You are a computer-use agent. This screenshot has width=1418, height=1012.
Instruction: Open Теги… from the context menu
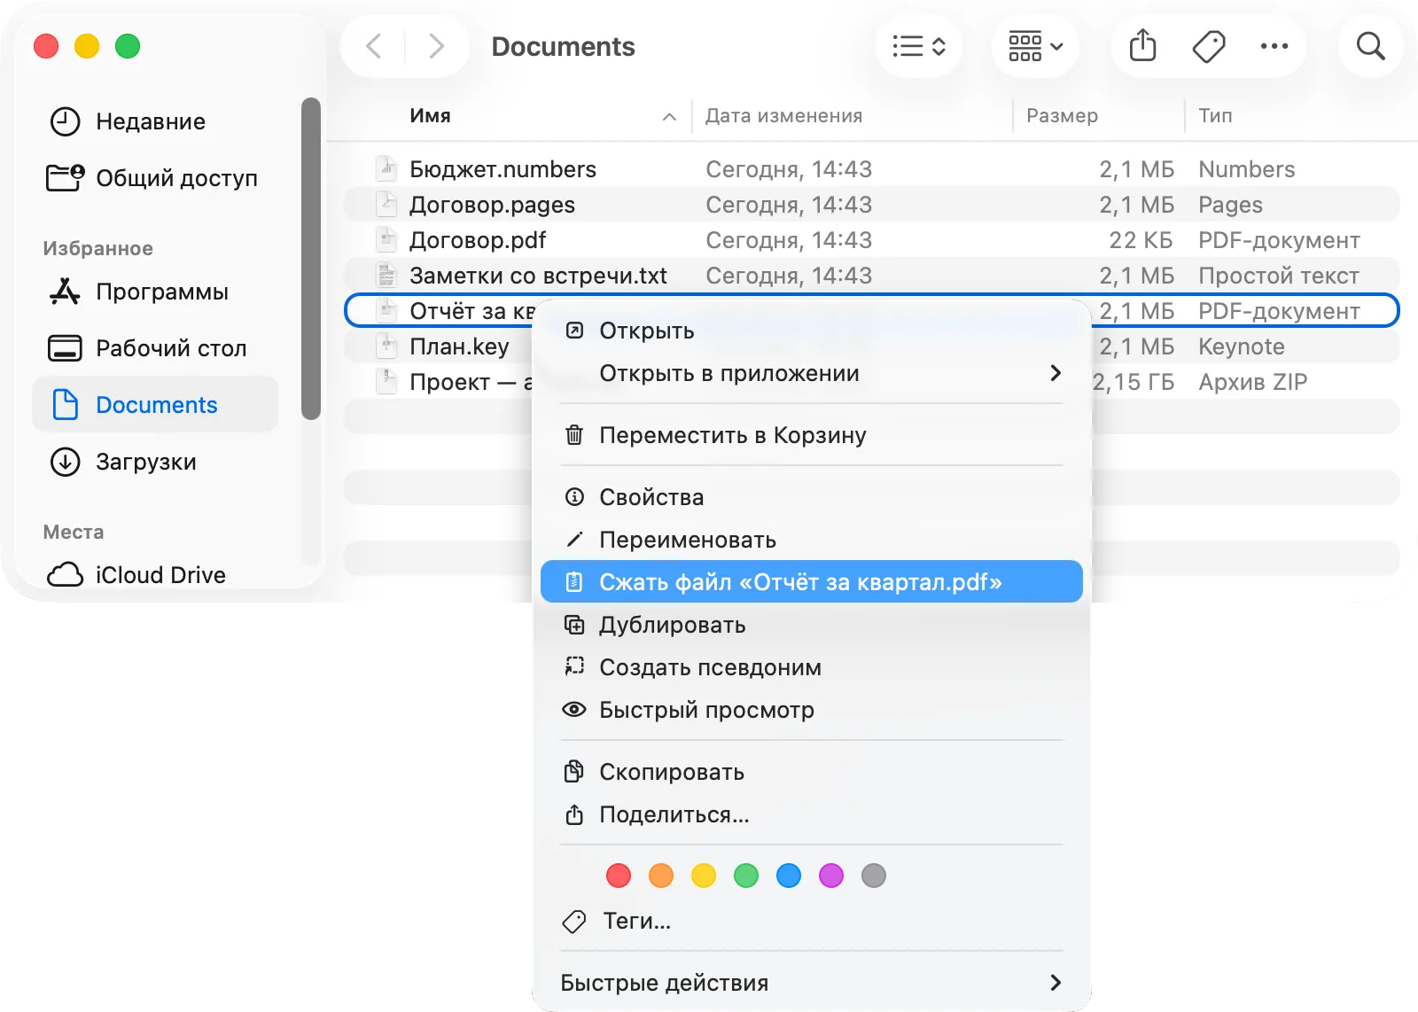(x=812, y=921)
